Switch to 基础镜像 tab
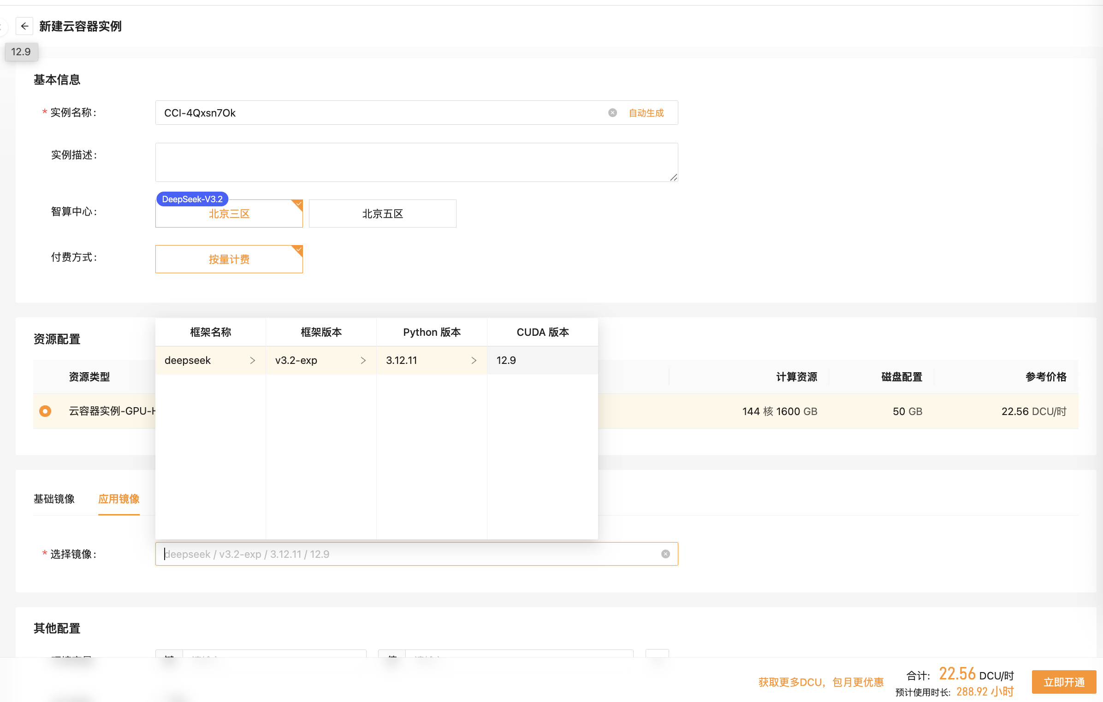Viewport: 1103px width, 702px height. tap(54, 499)
